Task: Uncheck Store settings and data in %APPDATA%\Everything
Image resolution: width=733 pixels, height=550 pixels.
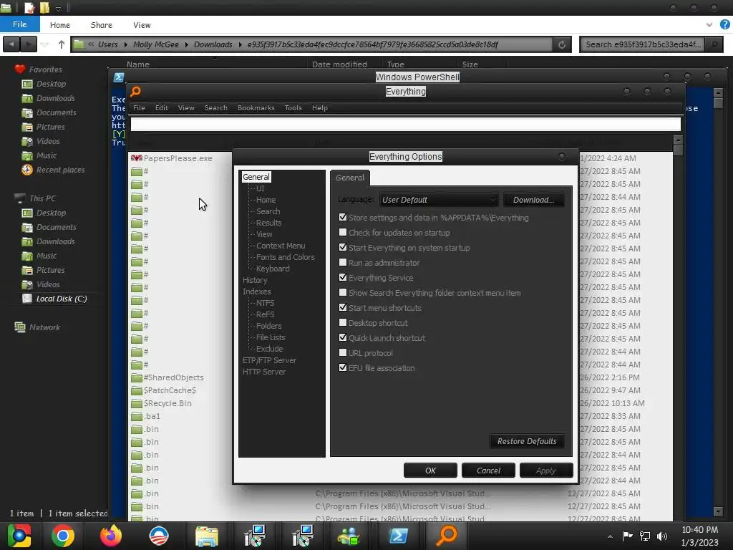Action: 343,218
